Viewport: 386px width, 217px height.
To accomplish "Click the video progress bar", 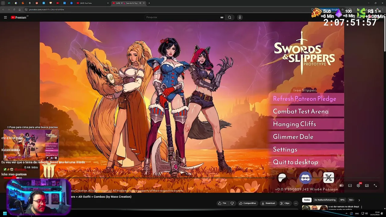I will coord(192,178).
